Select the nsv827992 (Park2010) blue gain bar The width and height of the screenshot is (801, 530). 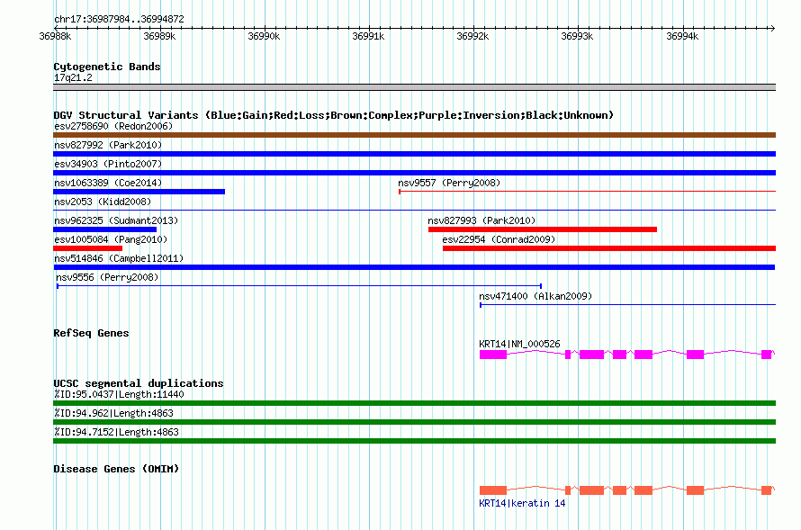(414, 154)
